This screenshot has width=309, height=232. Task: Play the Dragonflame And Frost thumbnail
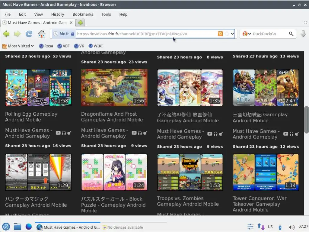point(114,88)
